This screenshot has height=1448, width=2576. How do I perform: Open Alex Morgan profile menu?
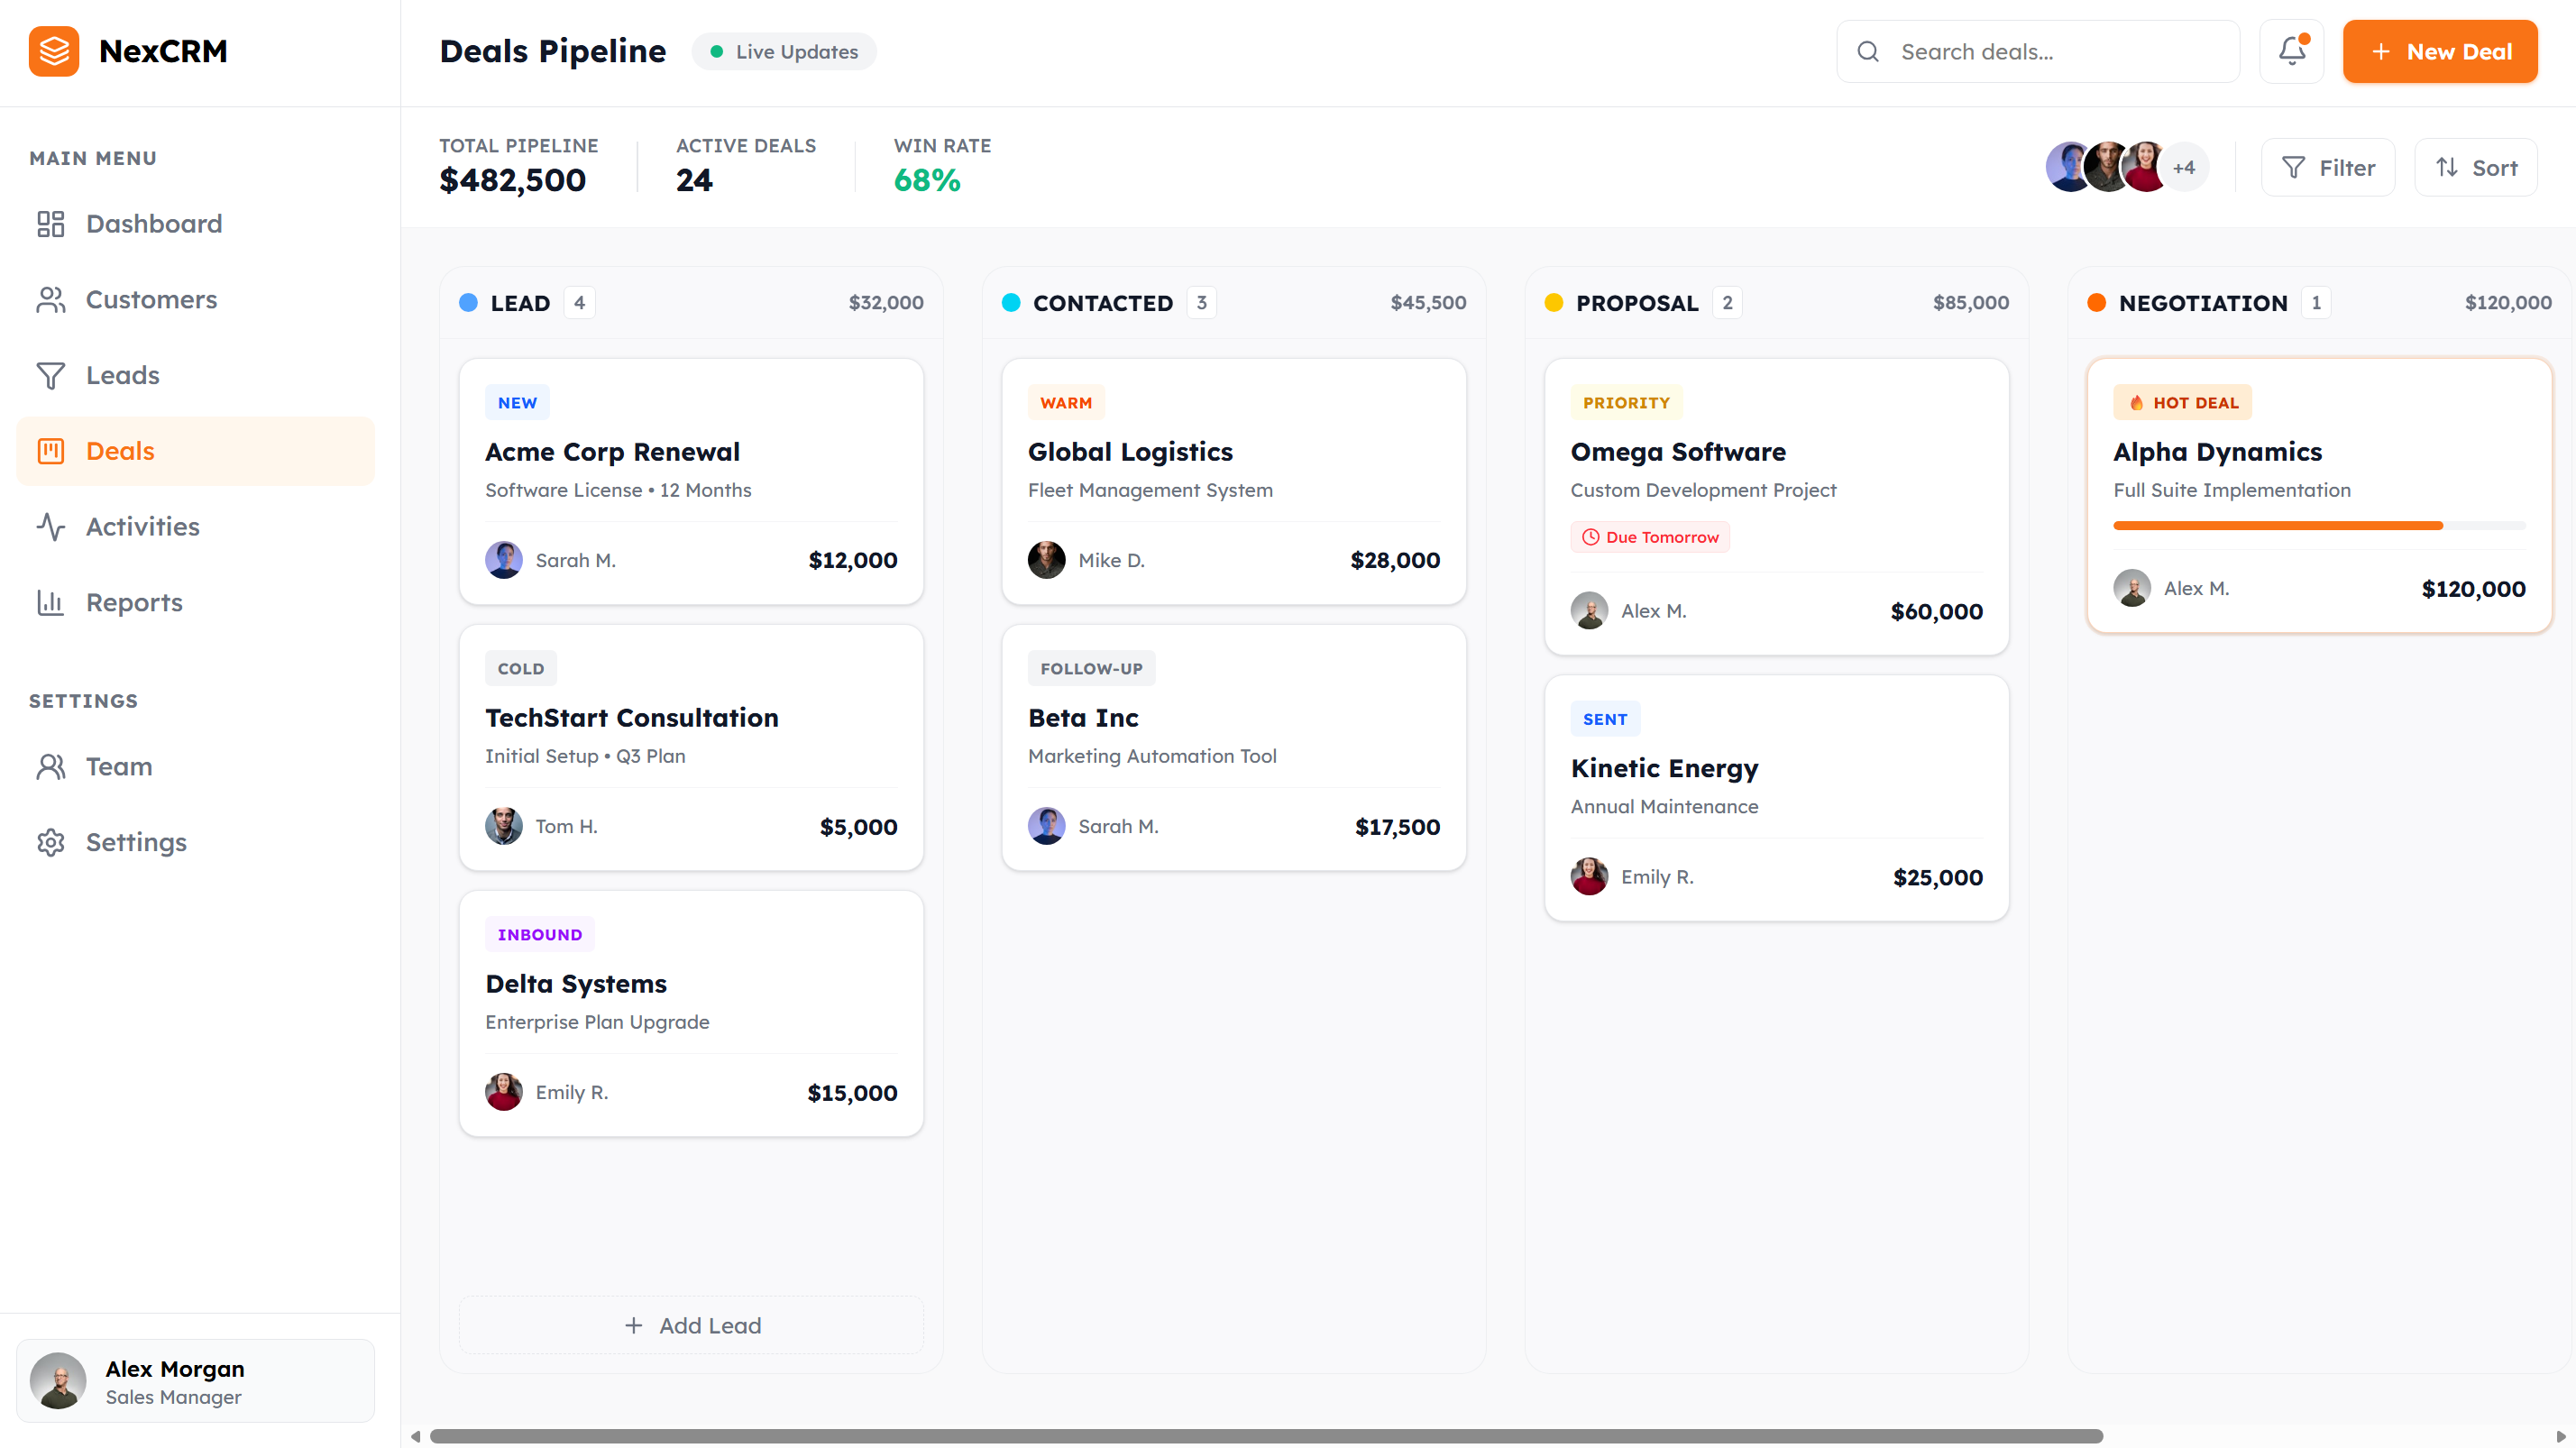(x=195, y=1381)
